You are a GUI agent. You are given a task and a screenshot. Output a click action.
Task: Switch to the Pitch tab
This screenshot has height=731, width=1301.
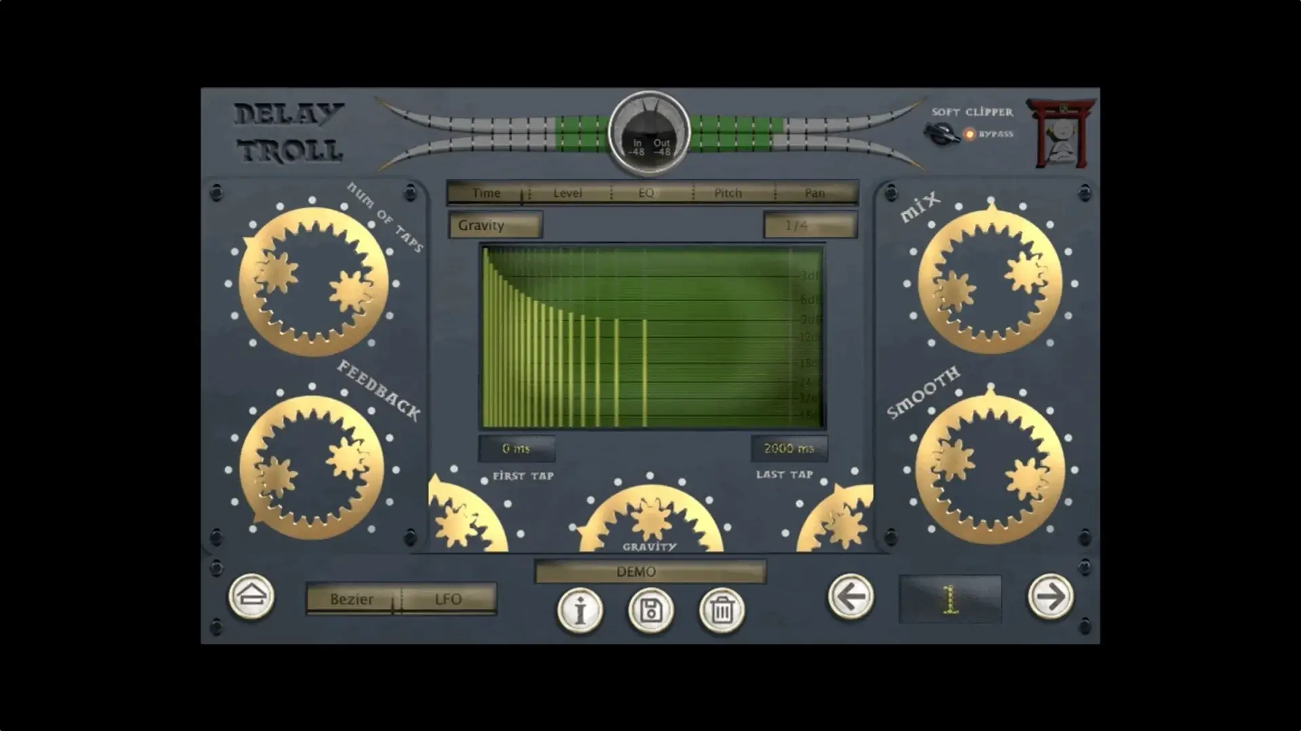(728, 192)
